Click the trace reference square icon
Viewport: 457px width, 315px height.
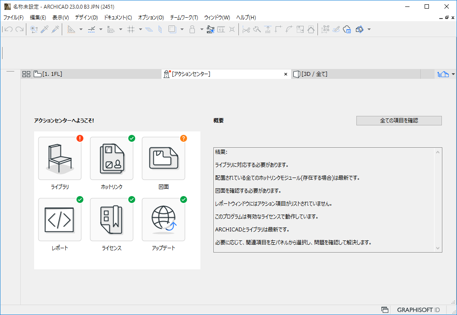click(172, 29)
